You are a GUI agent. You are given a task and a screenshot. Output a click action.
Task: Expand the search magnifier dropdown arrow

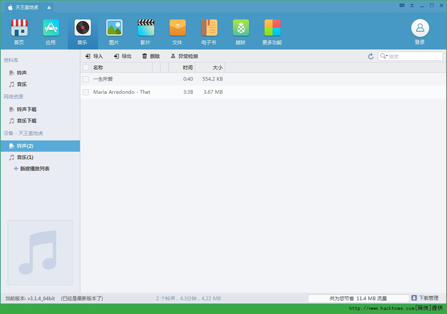click(x=387, y=56)
